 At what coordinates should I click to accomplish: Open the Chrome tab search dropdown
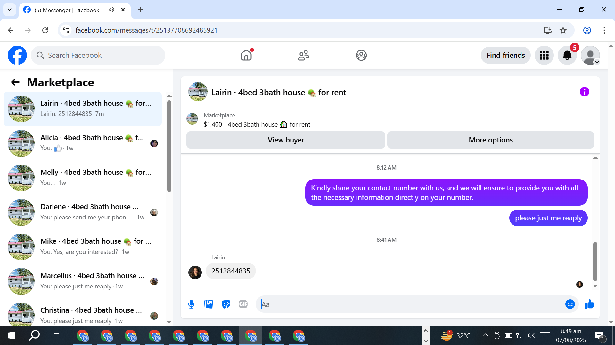click(10, 10)
